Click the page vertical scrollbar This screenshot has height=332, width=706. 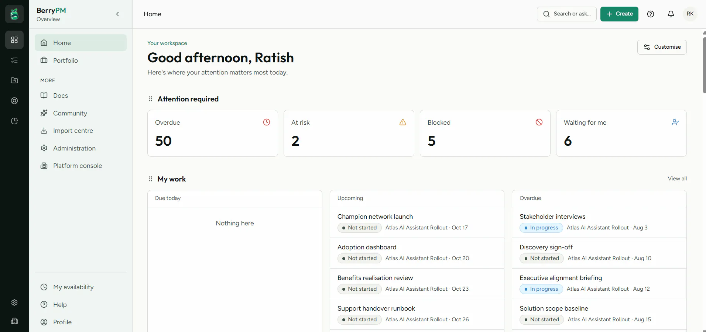[704, 65]
